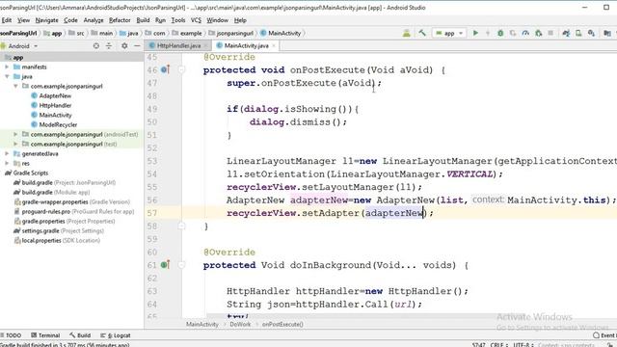Select the settings.gradle file
The height and width of the screenshot is (347, 617).
click(59, 231)
